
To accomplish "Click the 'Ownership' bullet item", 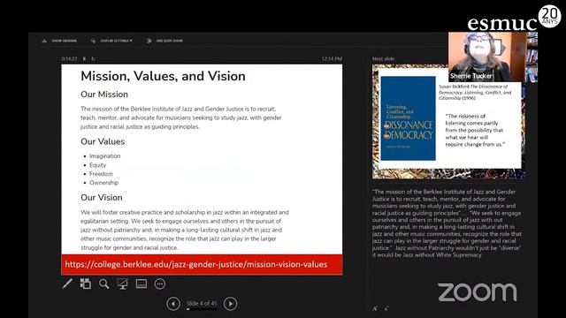I will click(x=104, y=183).
